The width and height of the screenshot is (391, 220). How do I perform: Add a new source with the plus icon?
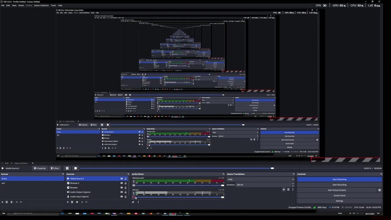tap(68, 202)
